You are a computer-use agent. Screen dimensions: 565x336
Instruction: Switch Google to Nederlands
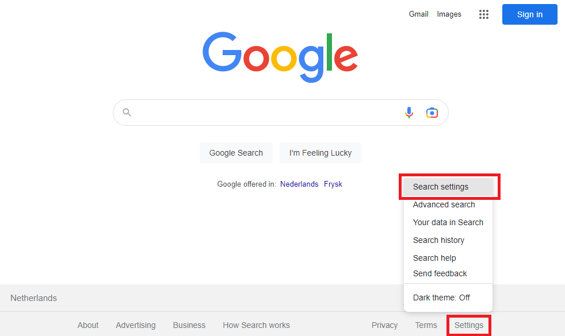pos(299,184)
